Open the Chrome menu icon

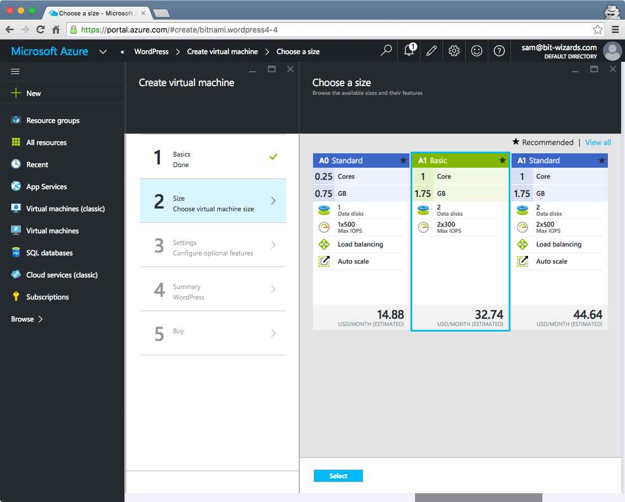pyautogui.click(x=615, y=30)
